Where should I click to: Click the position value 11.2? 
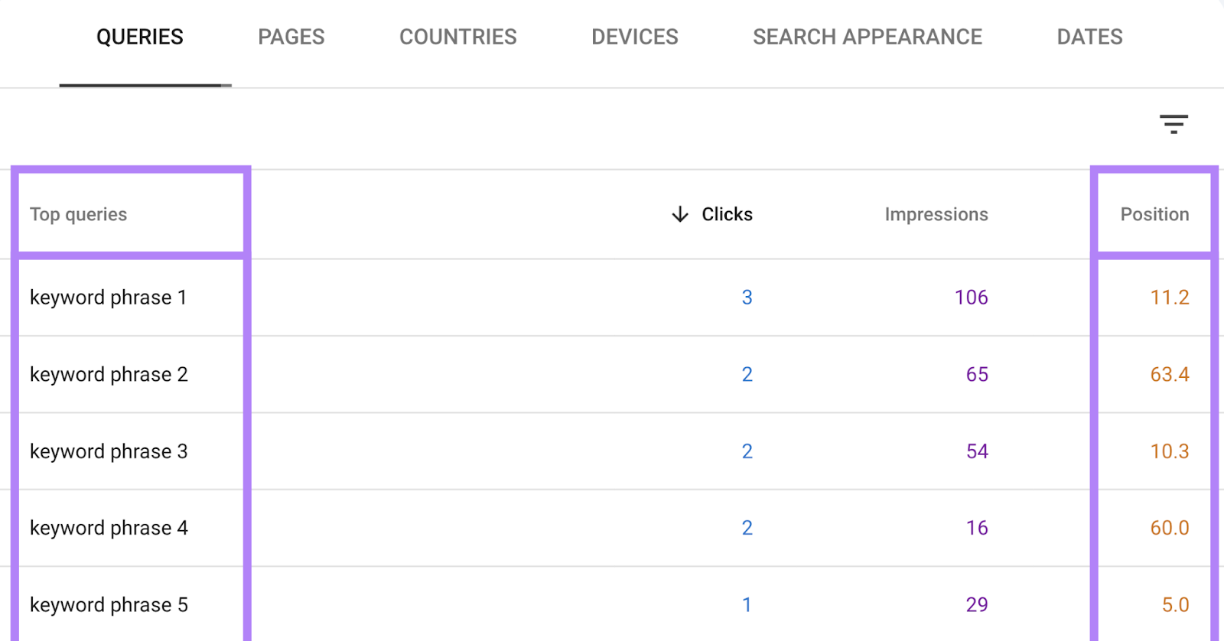click(1169, 298)
